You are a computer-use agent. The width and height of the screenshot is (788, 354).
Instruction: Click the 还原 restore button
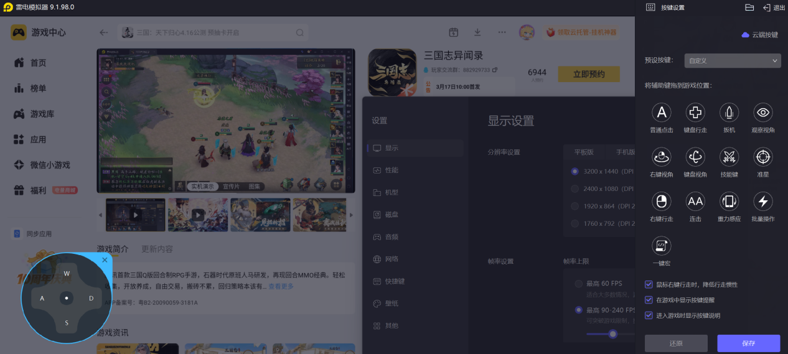click(x=676, y=343)
